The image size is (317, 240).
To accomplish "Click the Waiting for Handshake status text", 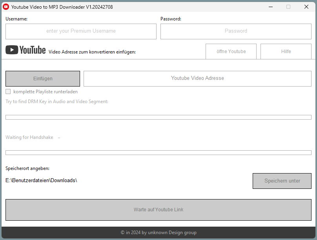I will click(29, 137).
